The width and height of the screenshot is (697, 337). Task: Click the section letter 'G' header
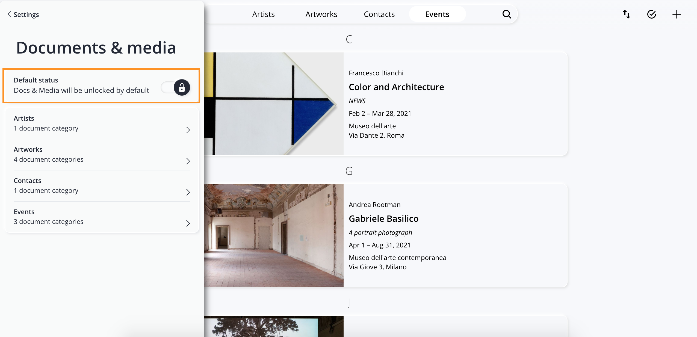(349, 171)
